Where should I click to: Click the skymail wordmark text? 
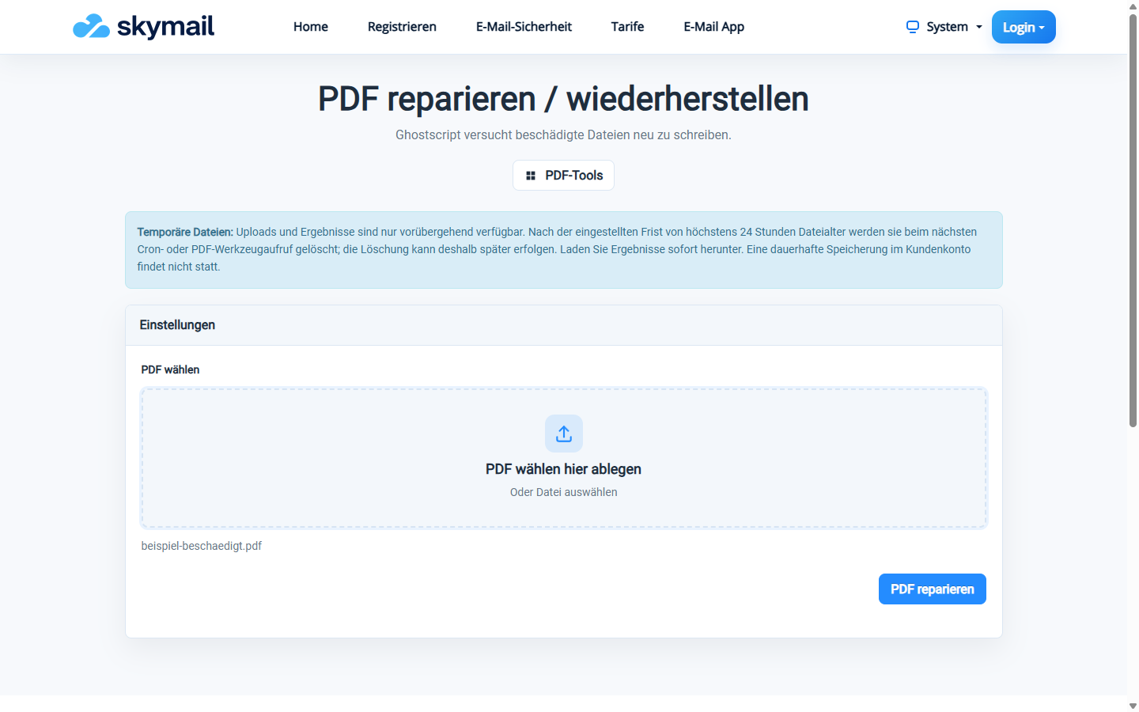click(166, 27)
